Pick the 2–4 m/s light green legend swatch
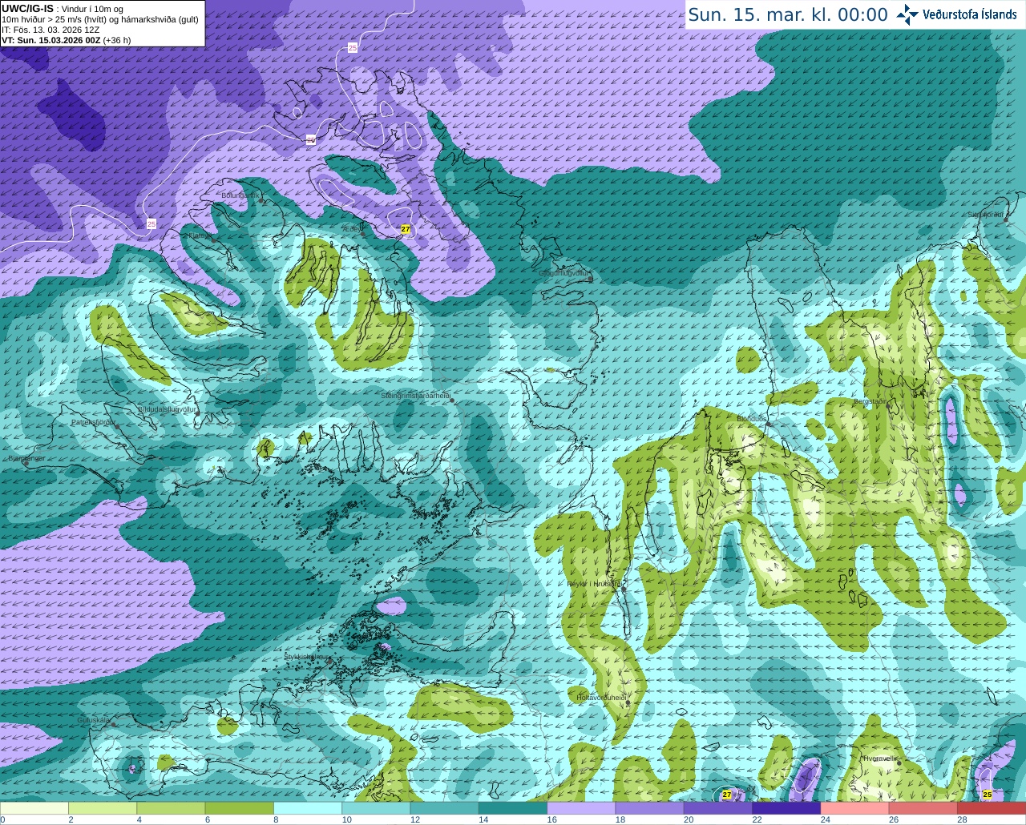 tap(103, 808)
